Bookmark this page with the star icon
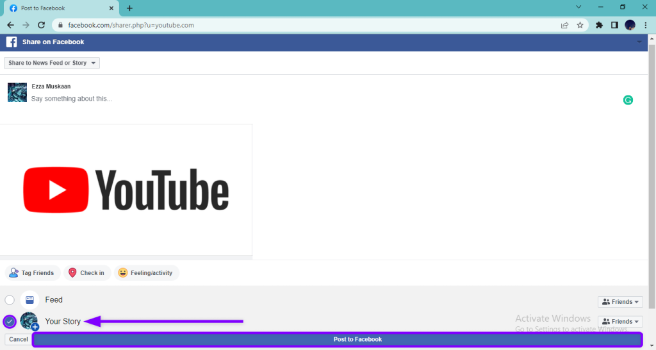Image resolution: width=656 pixels, height=350 pixels. pos(580,26)
